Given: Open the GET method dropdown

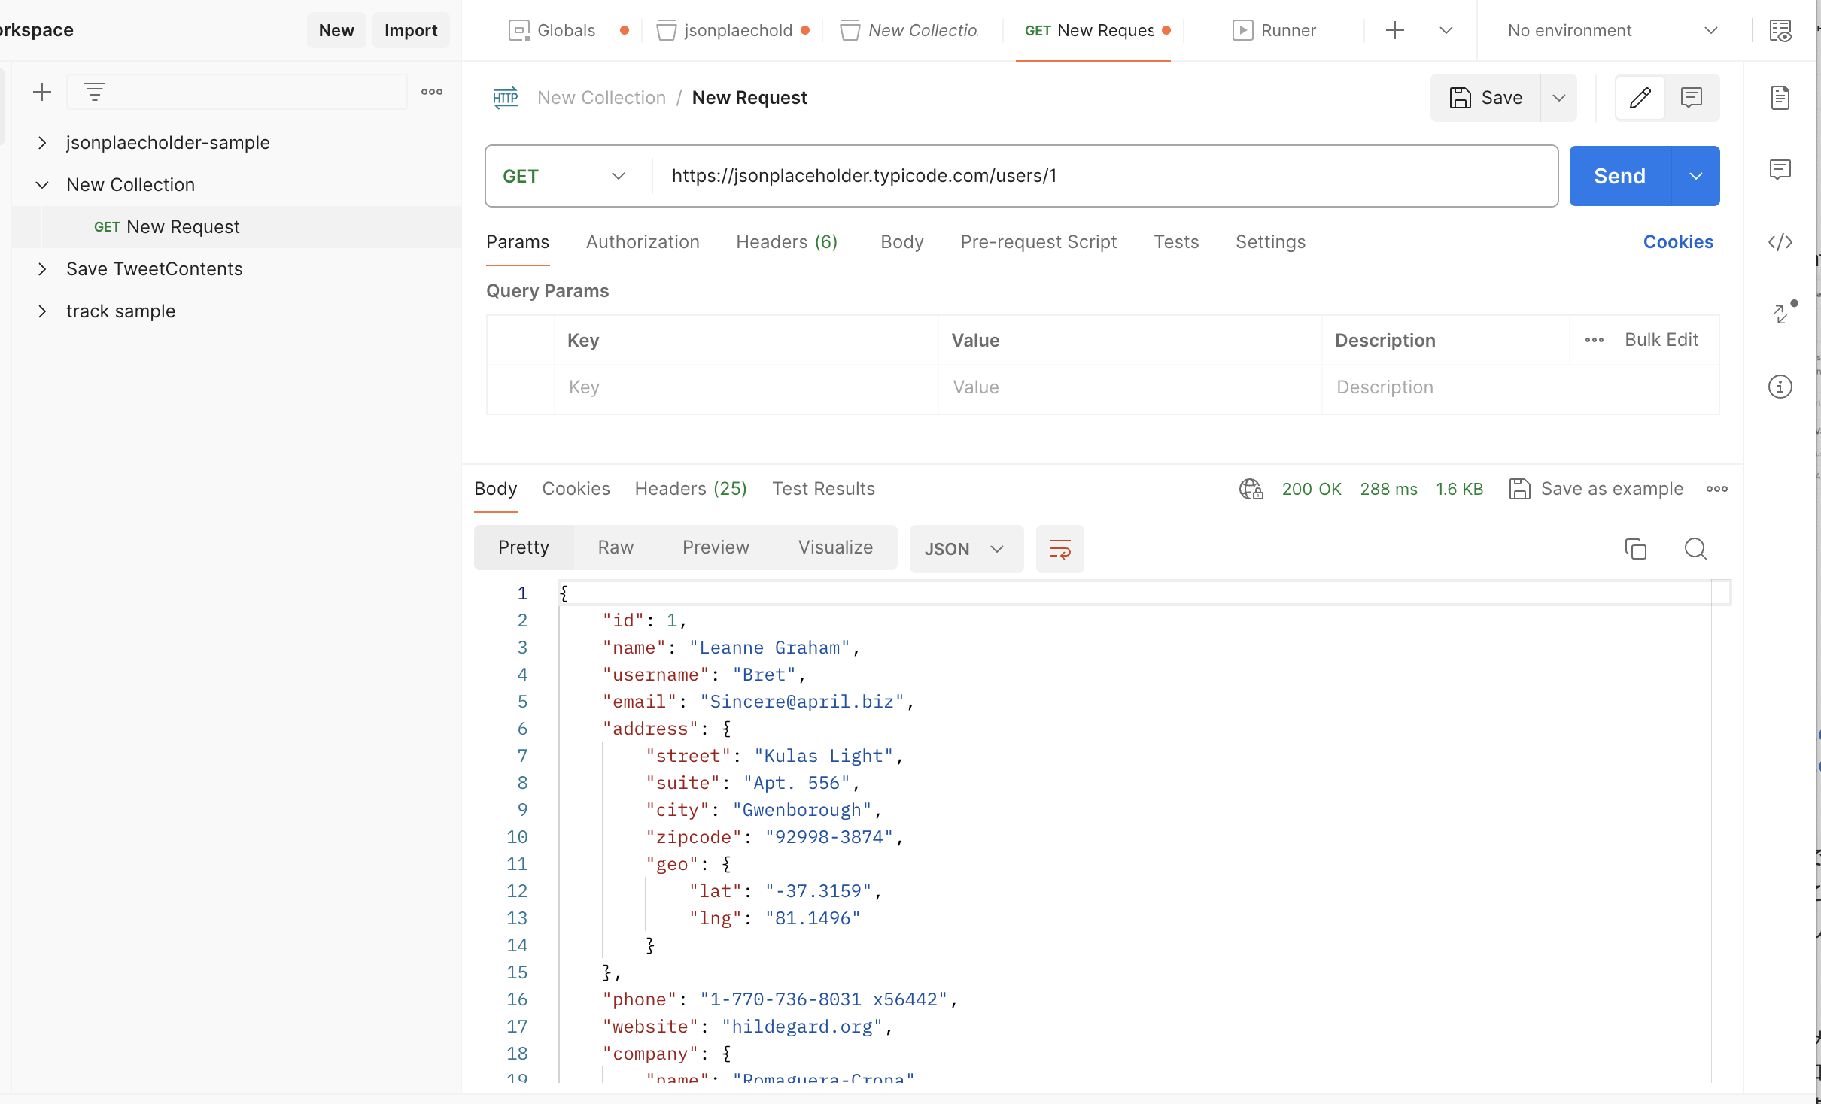Looking at the screenshot, I should (x=564, y=176).
